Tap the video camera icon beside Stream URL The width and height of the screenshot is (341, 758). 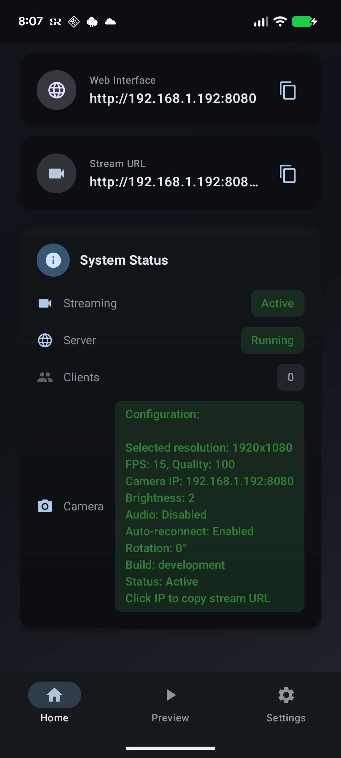[x=57, y=173]
